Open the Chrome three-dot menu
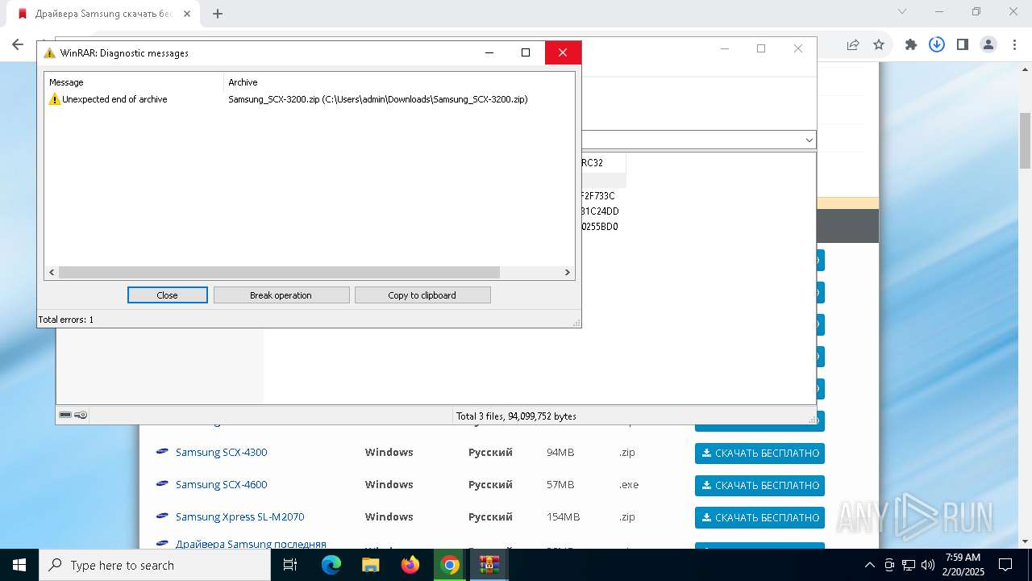Viewport: 1032px width, 581px height. coord(1013,45)
